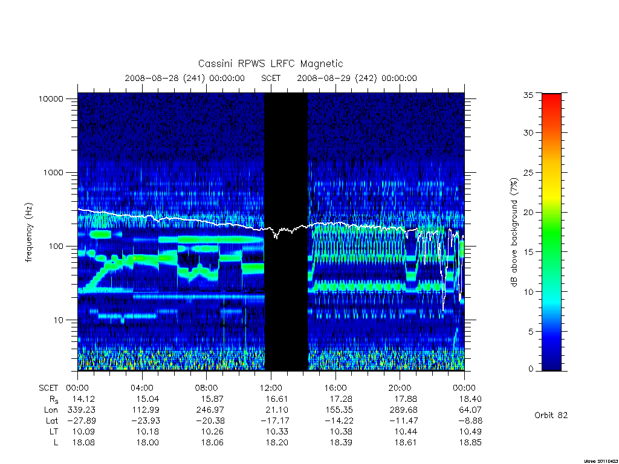Click the Rs value '14.12'
Image resolution: width=619 pixels, height=464 pixels.
coord(83,399)
